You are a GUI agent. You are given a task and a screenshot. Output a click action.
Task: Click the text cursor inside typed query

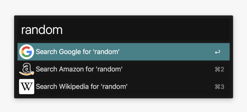(x=38, y=30)
